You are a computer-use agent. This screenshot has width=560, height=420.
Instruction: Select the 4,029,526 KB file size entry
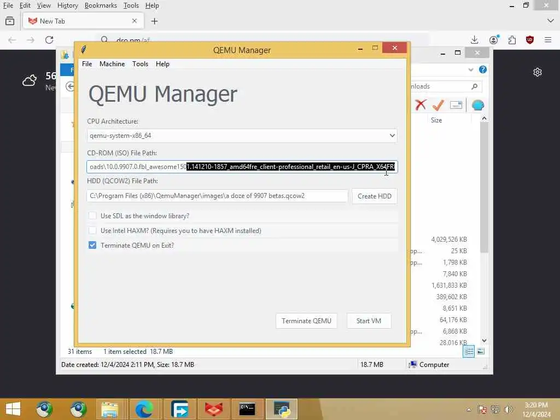(x=449, y=240)
